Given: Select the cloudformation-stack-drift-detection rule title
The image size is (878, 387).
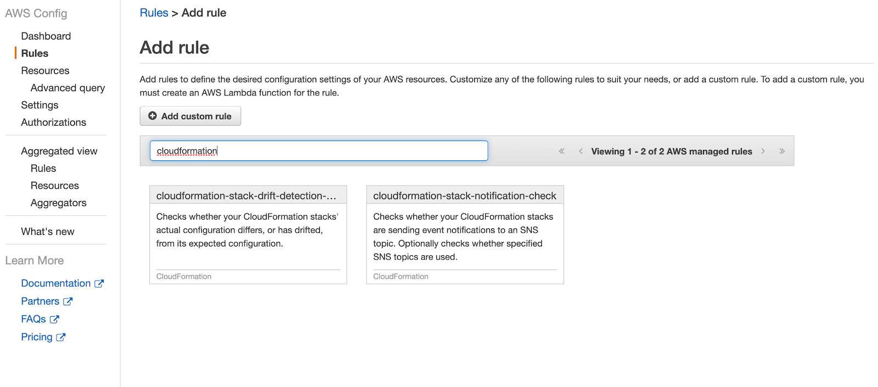Looking at the screenshot, I should pos(246,196).
